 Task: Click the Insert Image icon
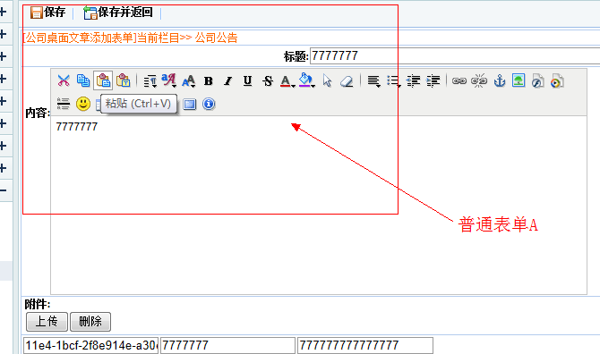pyautogui.click(x=519, y=80)
